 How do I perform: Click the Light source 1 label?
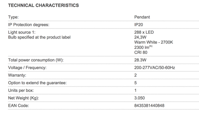click(x=22, y=32)
